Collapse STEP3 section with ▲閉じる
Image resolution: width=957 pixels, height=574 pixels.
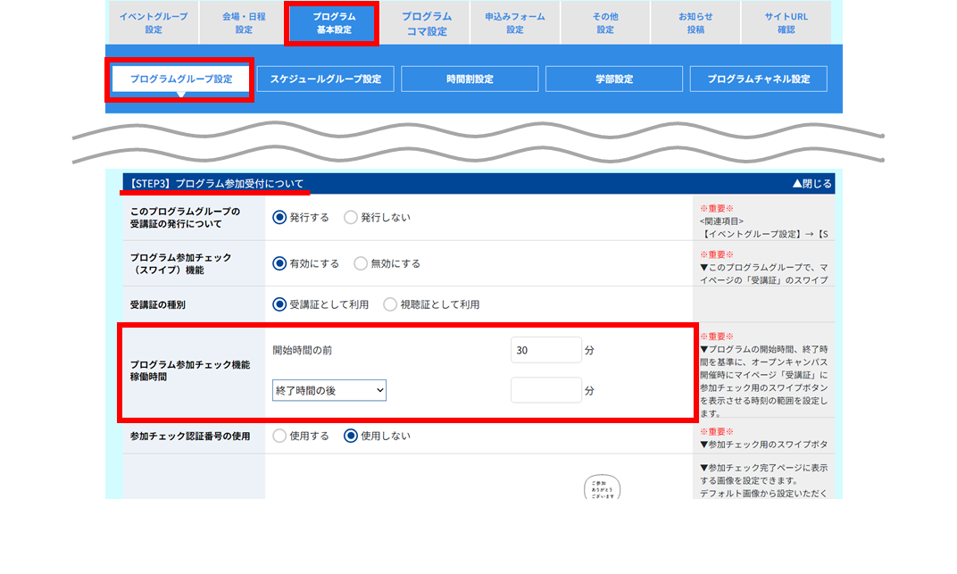(811, 184)
